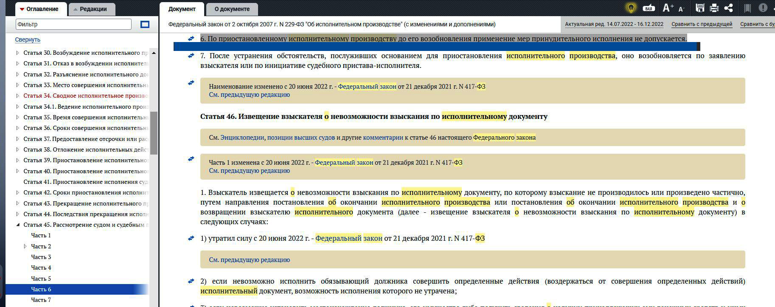The height and width of the screenshot is (307, 775).
Task: Increase font size with A+ icon
Action: point(668,8)
